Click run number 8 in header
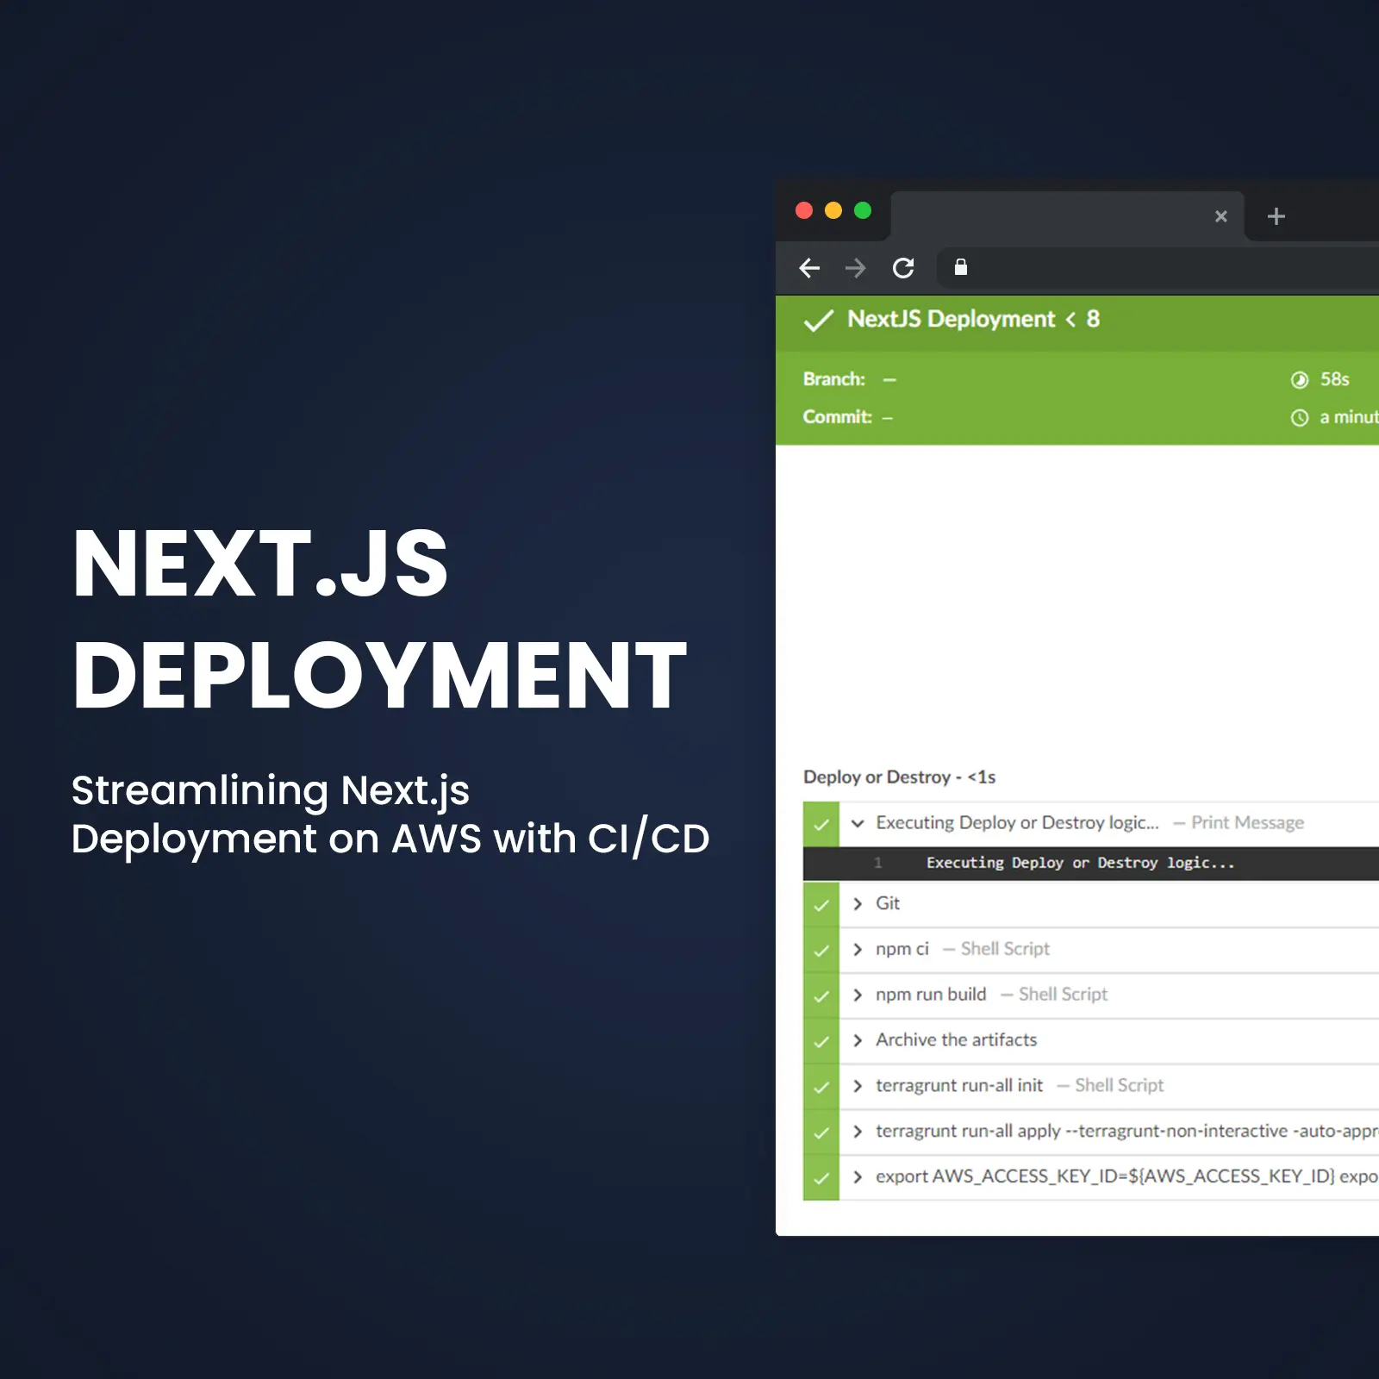This screenshot has width=1379, height=1379. [x=1093, y=319]
